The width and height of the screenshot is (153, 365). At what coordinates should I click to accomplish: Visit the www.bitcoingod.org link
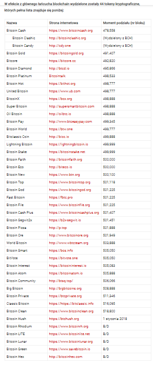pos(70,190)
